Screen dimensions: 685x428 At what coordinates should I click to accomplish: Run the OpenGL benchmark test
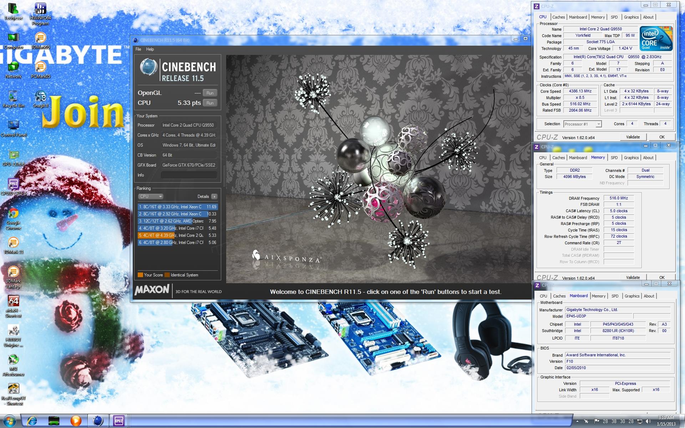tap(210, 93)
